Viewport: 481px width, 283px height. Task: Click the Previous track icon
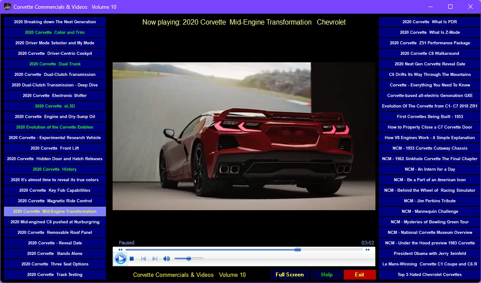tap(143, 259)
